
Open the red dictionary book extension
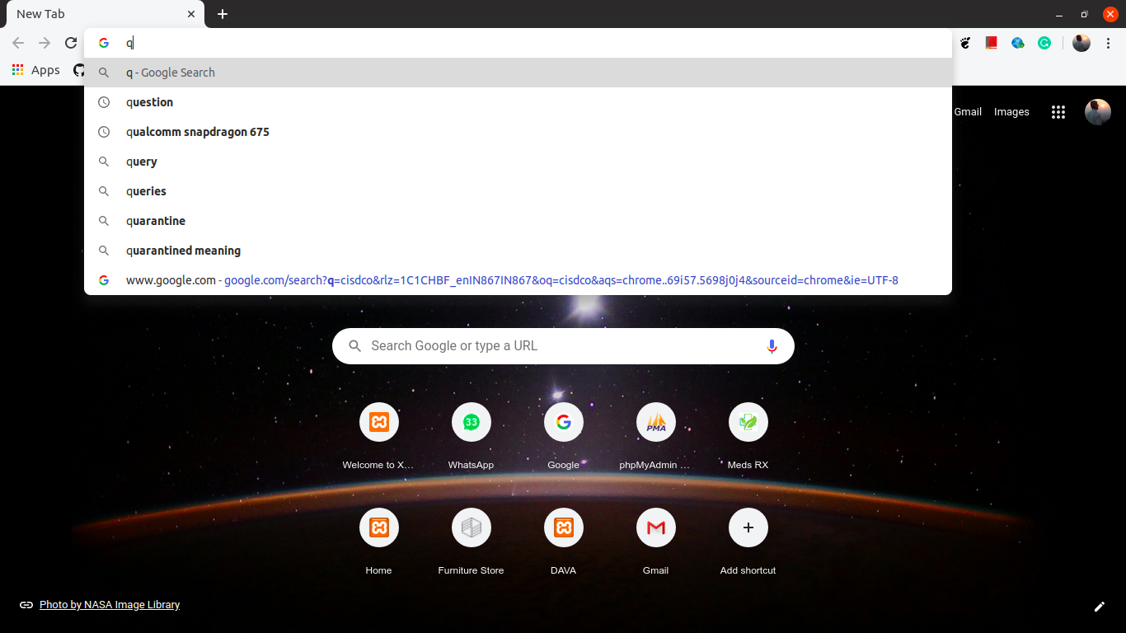992,43
